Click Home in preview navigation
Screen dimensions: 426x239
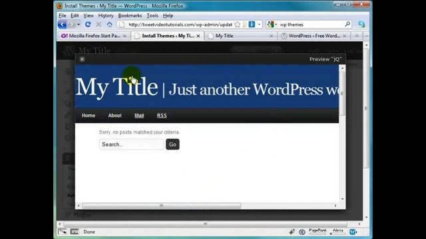click(89, 116)
